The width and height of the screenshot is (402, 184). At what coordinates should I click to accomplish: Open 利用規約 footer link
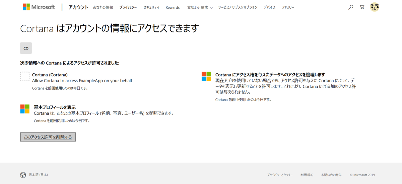[307, 175]
